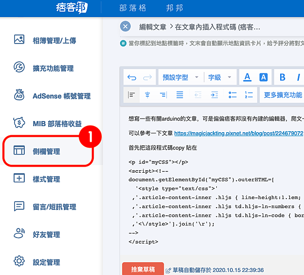Viewport: 304px width, 275px height.
Task: Open the 預設字型 font dropdown
Action: 180,77
